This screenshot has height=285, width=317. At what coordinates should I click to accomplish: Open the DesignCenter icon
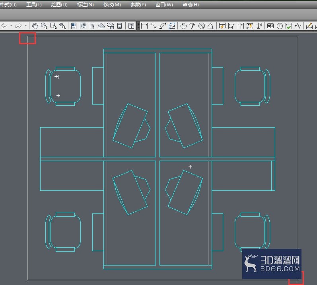point(83,26)
